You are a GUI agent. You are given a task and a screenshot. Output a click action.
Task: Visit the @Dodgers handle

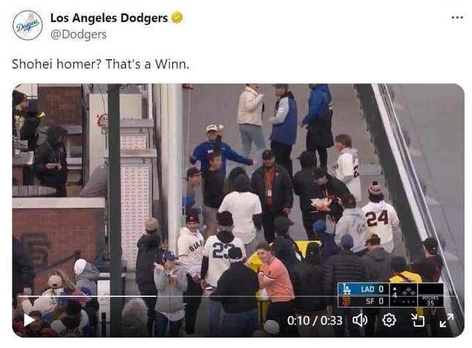pyautogui.click(x=78, y=34)
